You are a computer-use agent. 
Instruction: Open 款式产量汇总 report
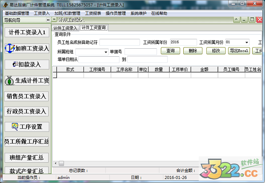[26, 170]
